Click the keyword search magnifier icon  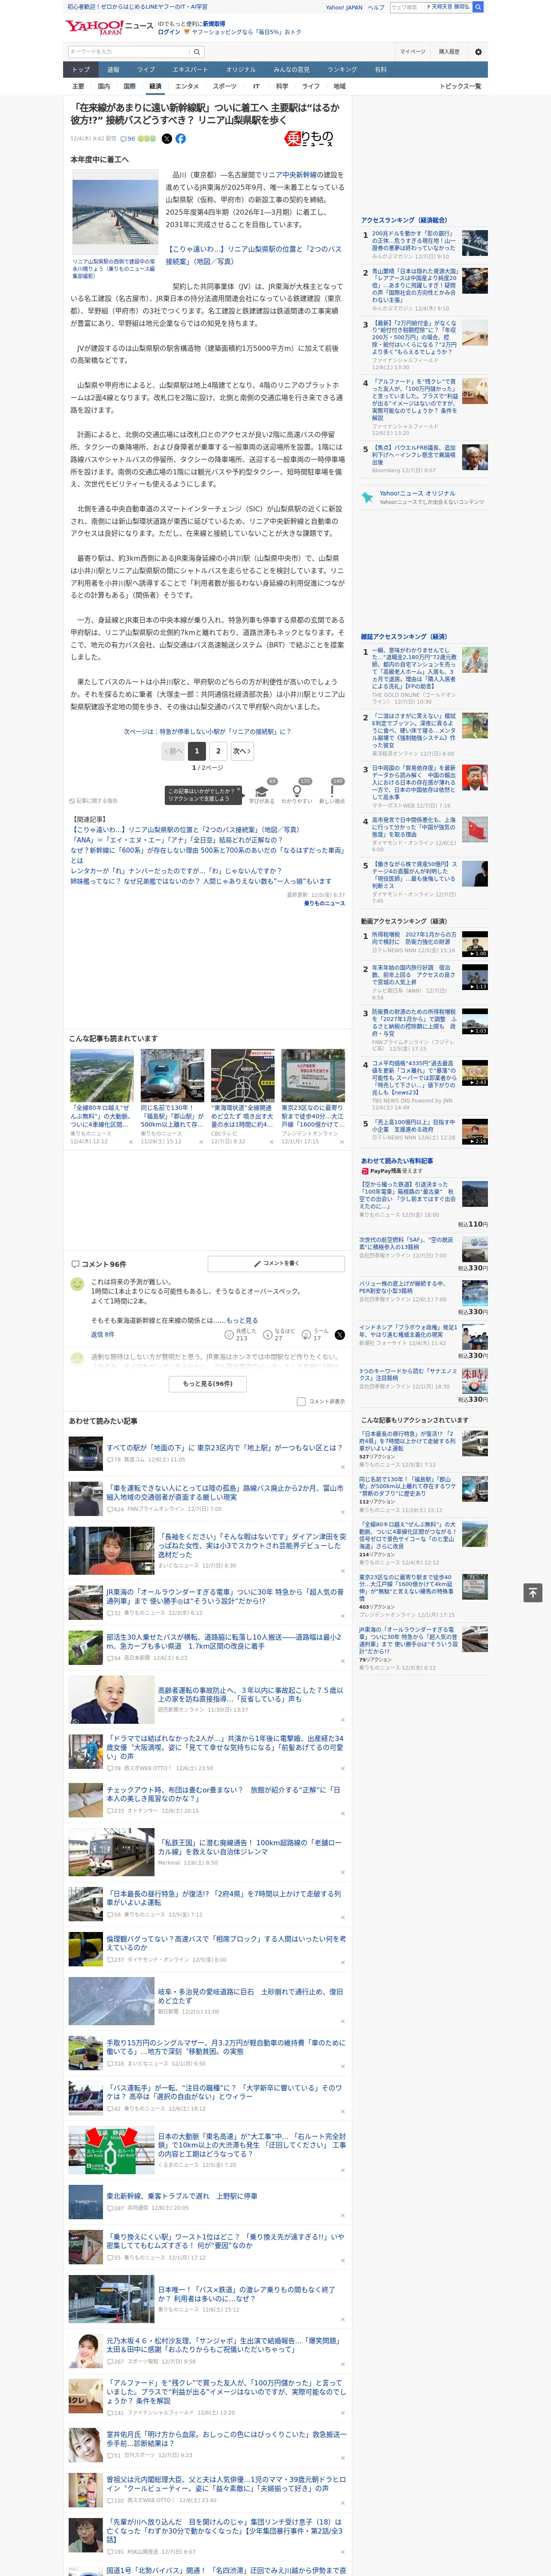[197, 52]
